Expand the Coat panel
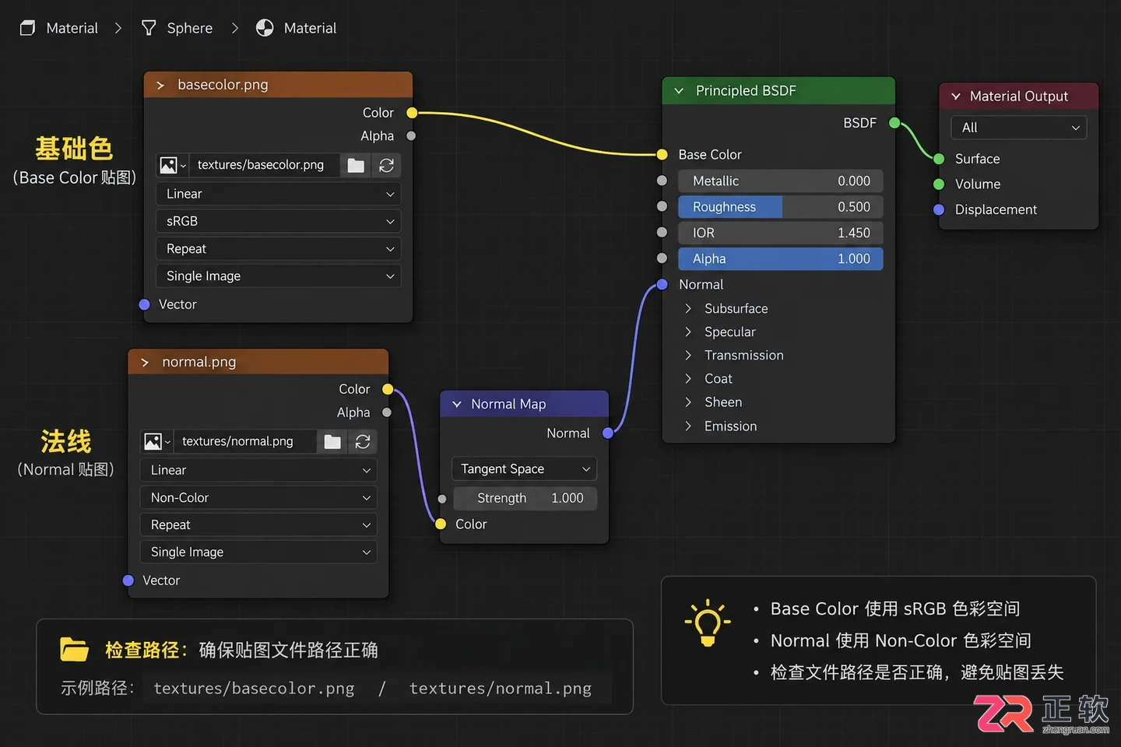The height and width of the screenshot is (747, 1121). click(688, 379)
